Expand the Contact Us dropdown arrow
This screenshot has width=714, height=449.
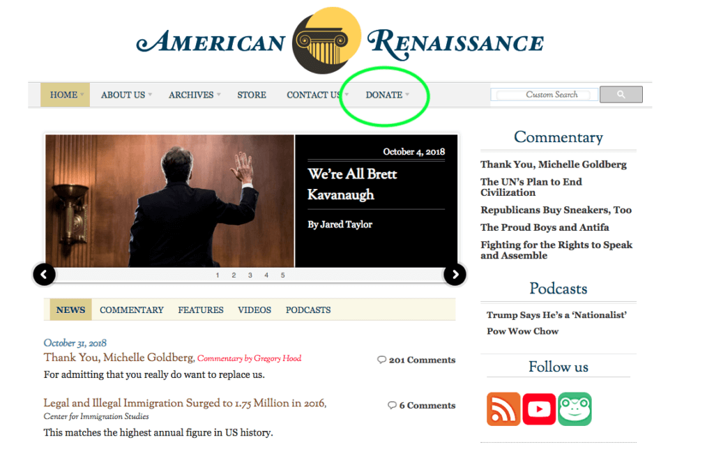[x=347, y=95]
